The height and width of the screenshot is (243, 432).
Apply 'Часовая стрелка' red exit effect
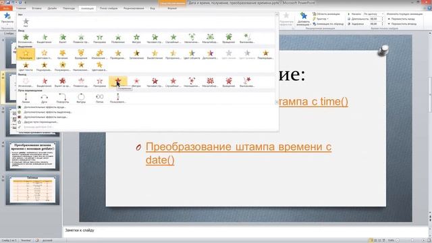(x=155, y=82)
